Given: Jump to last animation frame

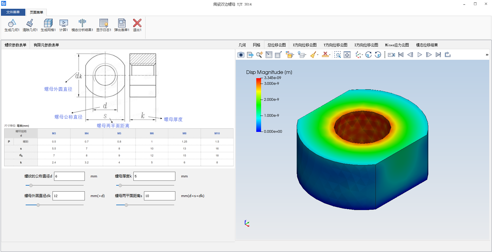Looking at the screenshot, I should [438, 55].
